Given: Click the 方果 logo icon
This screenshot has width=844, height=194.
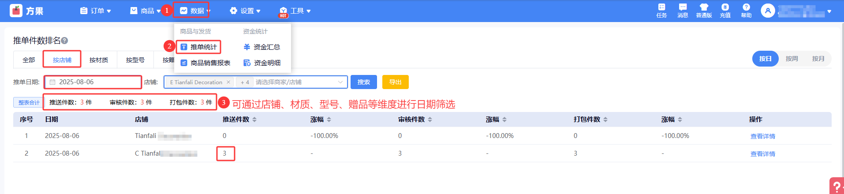Looking at the screenshot, I should (x=16, y=11).
